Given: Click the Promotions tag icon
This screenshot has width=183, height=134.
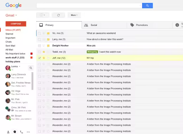Looking at the screenshot, I should coord(132,25).
